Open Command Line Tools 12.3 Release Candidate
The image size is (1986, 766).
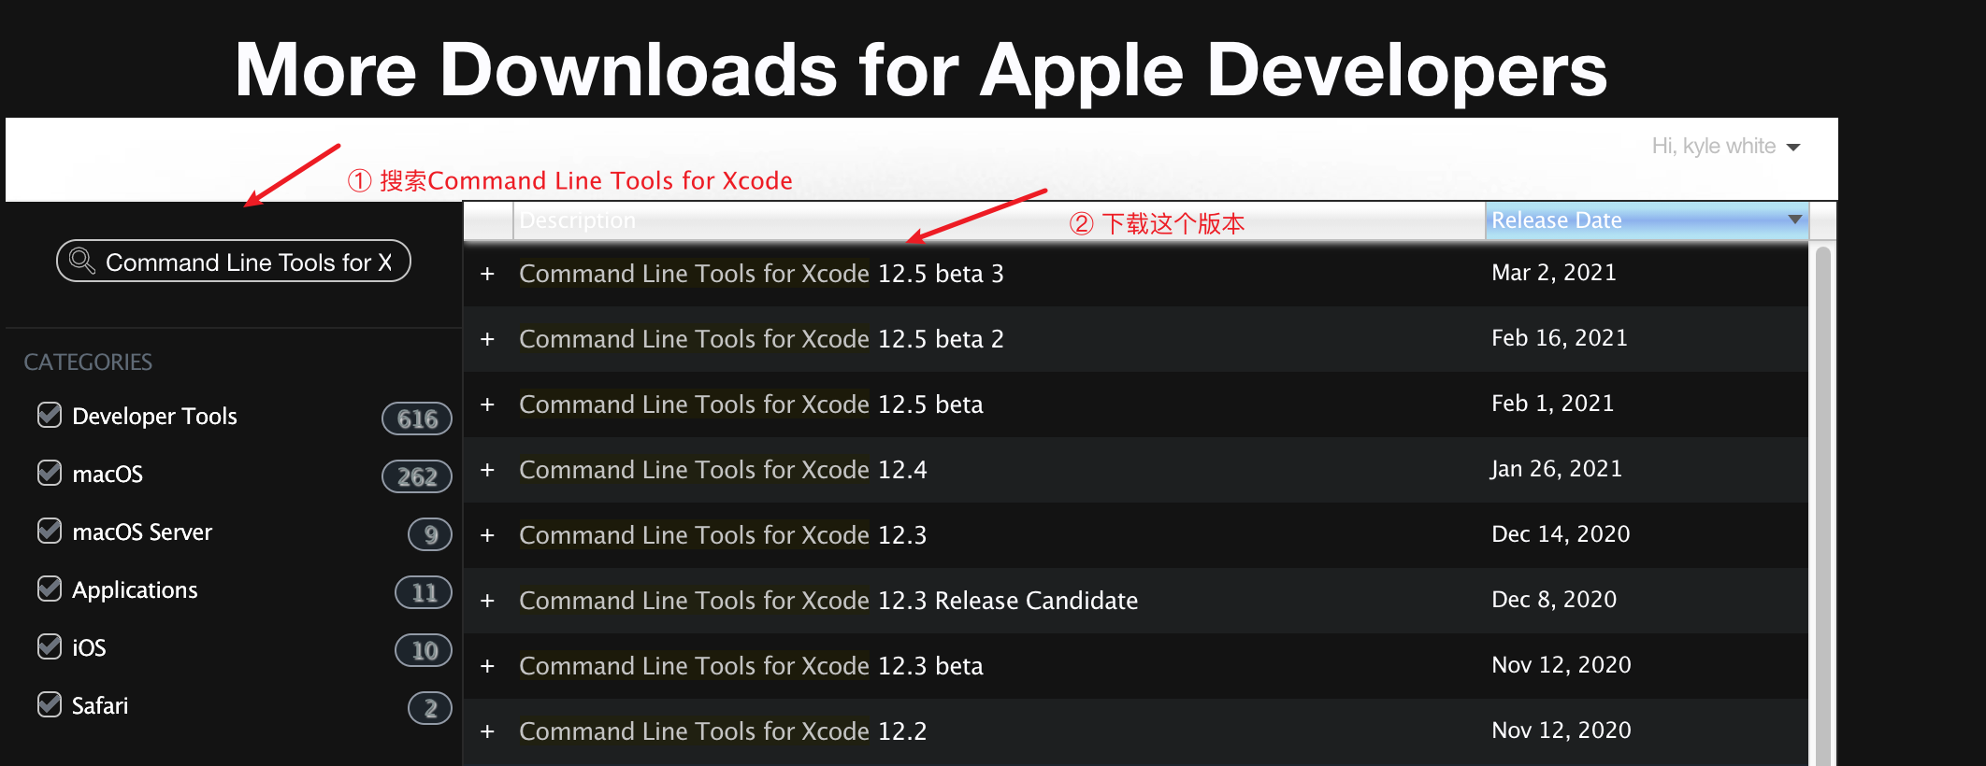(x=828, y=601)
